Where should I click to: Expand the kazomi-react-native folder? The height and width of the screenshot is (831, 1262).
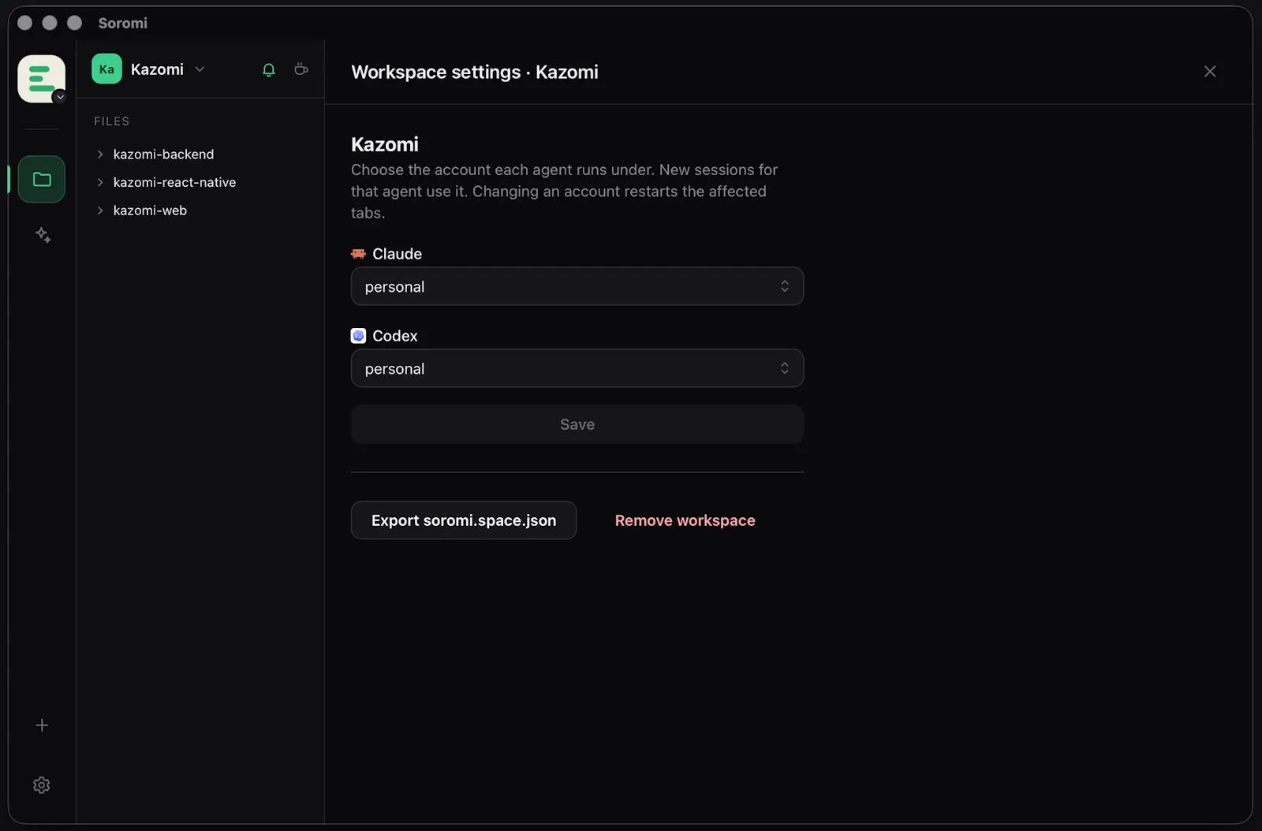tap(100, 182)
